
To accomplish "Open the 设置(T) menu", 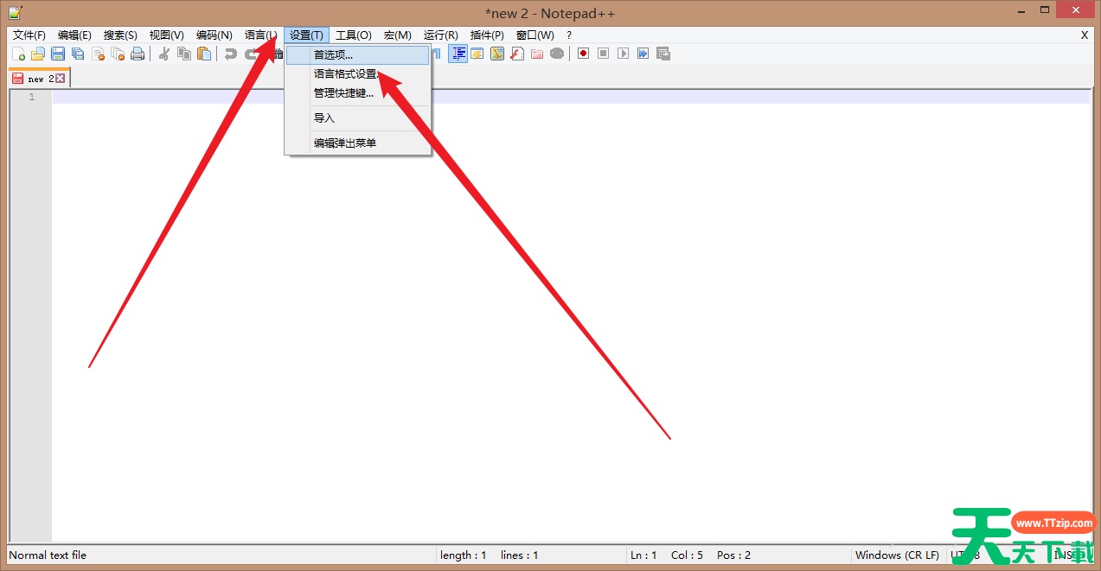I will (x=305, y=35).
